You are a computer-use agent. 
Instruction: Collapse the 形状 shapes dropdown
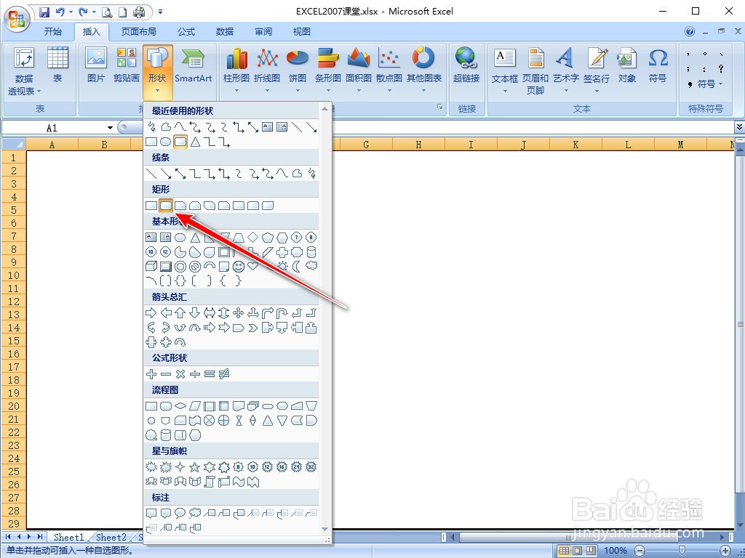click(x=157, y=71)
